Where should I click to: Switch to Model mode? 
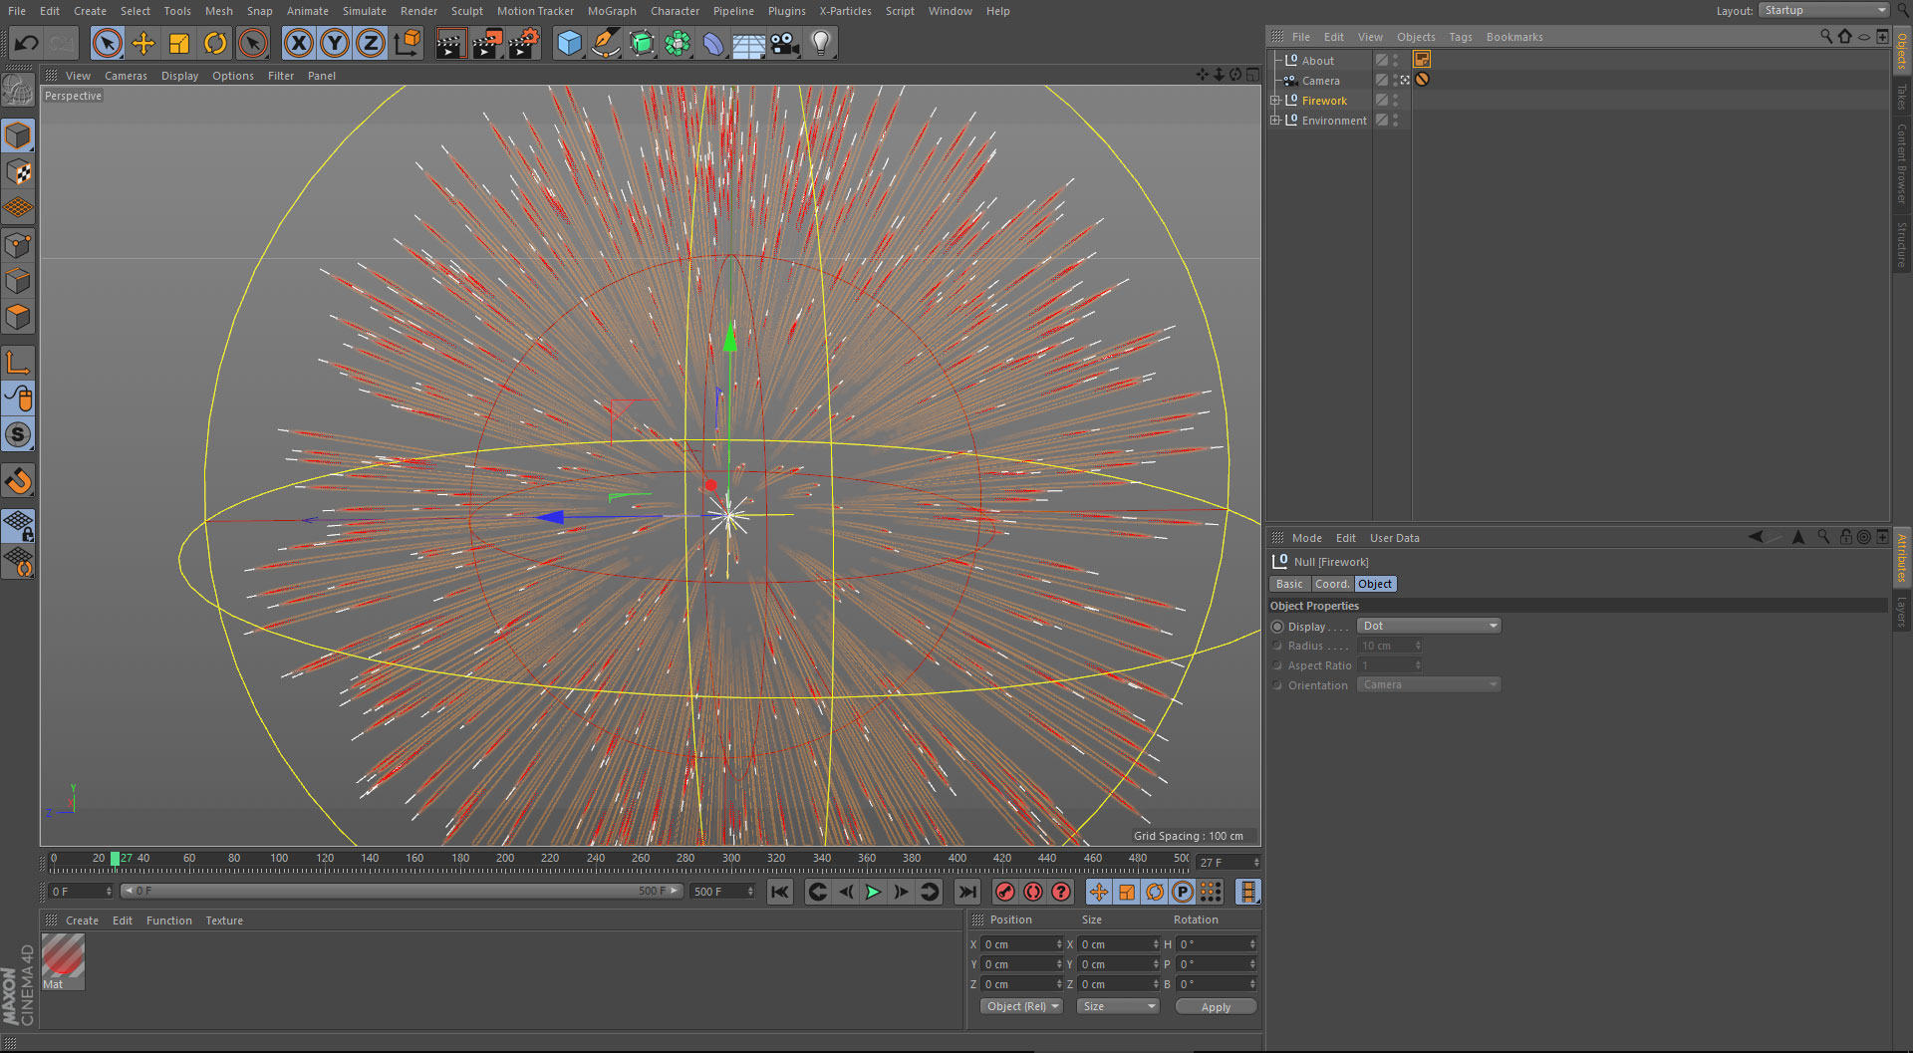tap(18, 135)
